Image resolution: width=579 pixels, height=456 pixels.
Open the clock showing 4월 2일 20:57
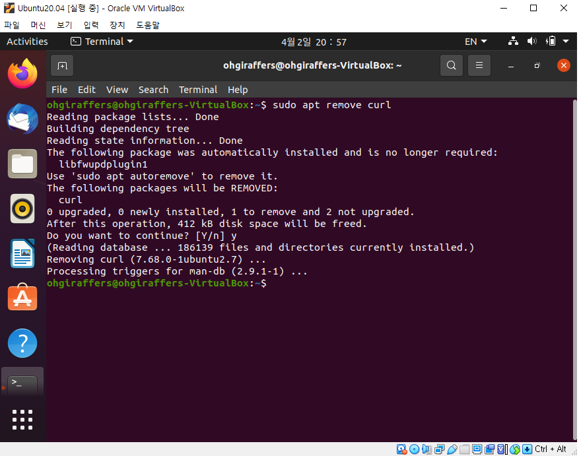[314, 42]
